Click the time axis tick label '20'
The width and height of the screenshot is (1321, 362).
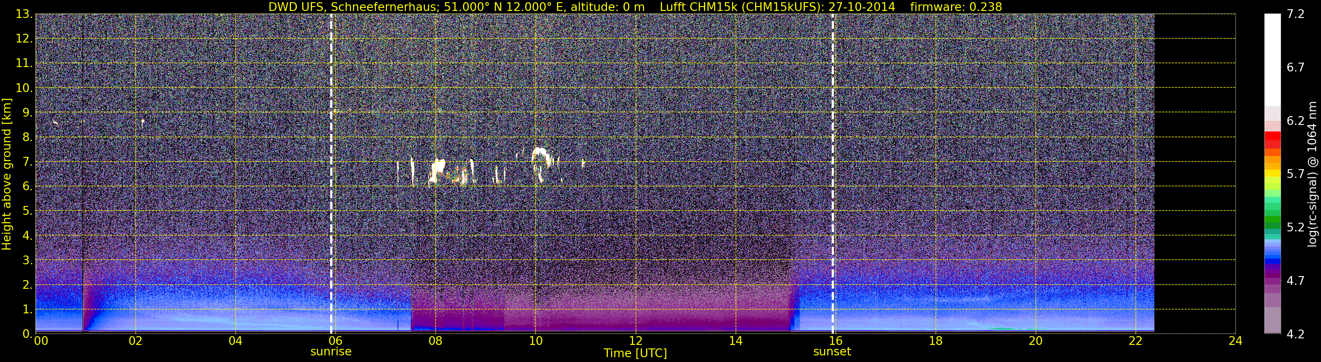coord(1036,341)
